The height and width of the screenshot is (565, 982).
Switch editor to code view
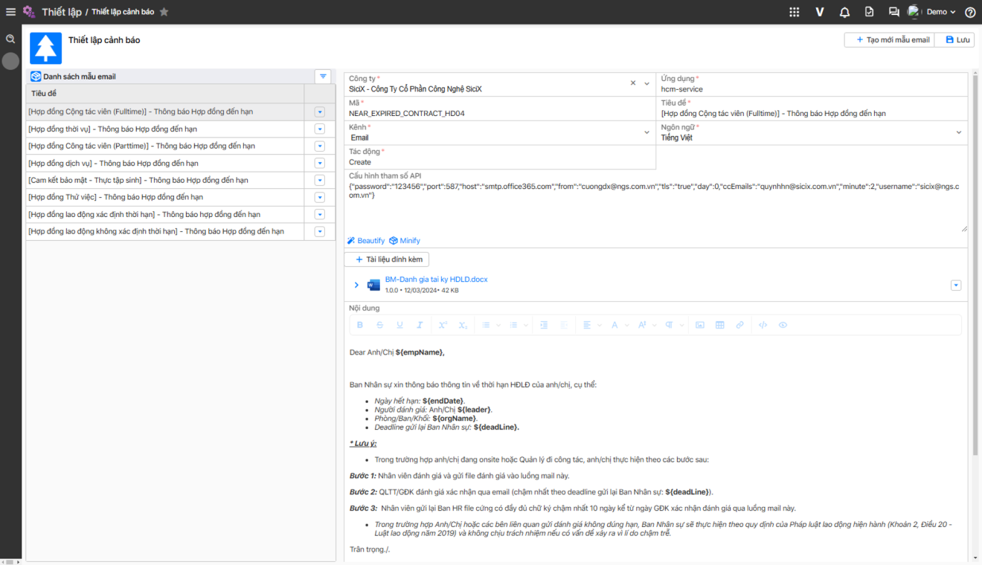pyautogui.click(x=763, y=325)
